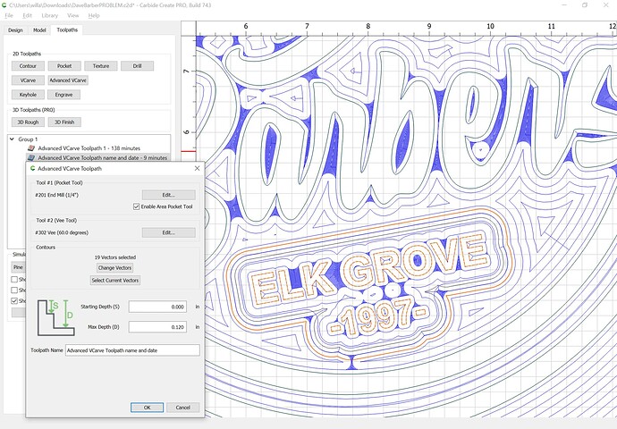
Task: Click the Advanced VCarve Toolpath 1 tree icon
Action: tap(30, 148)
